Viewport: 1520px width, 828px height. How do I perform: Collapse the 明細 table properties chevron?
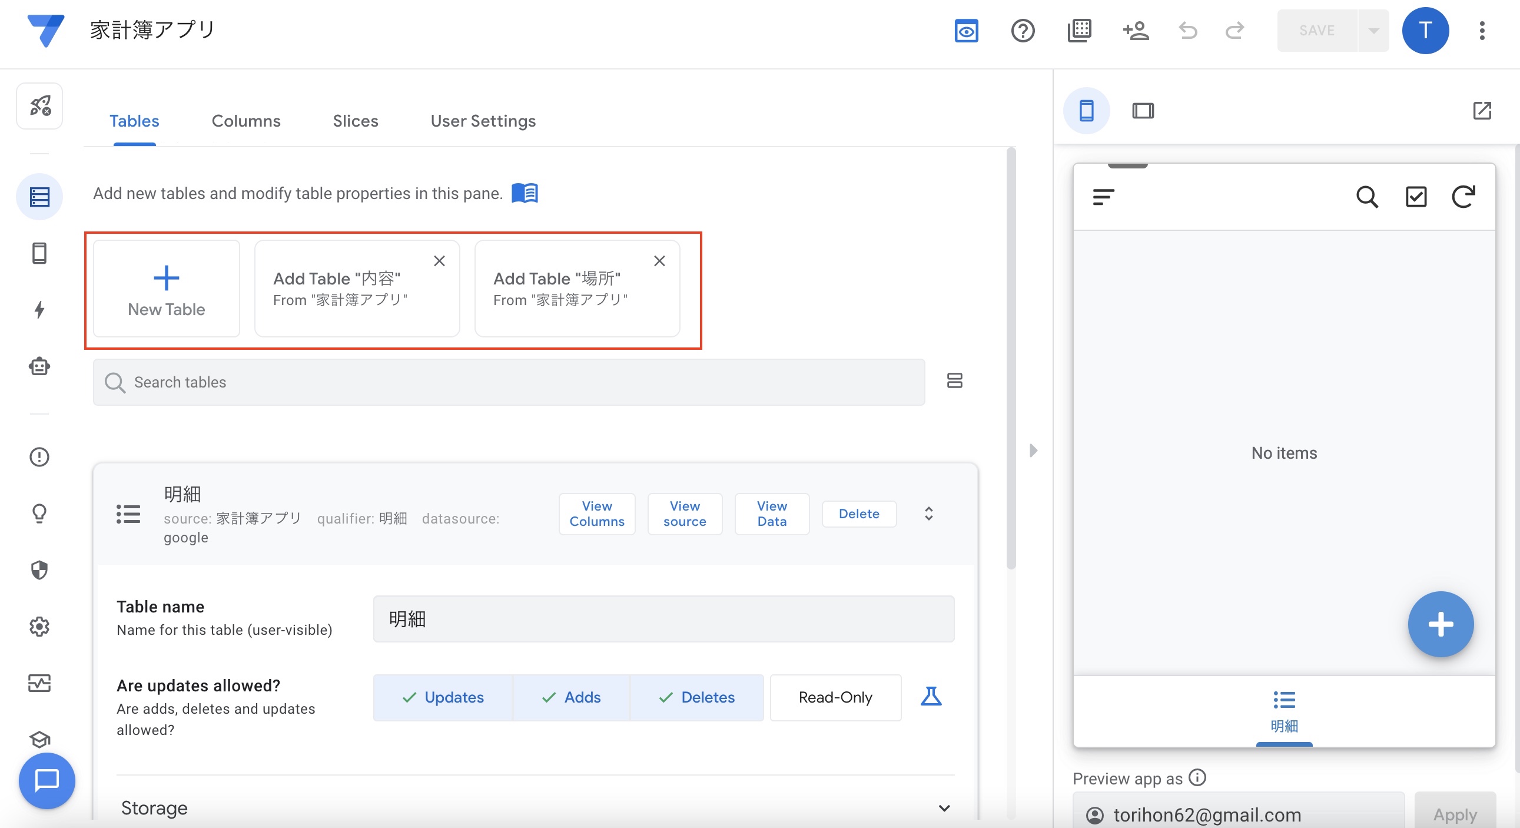[929, 514]
